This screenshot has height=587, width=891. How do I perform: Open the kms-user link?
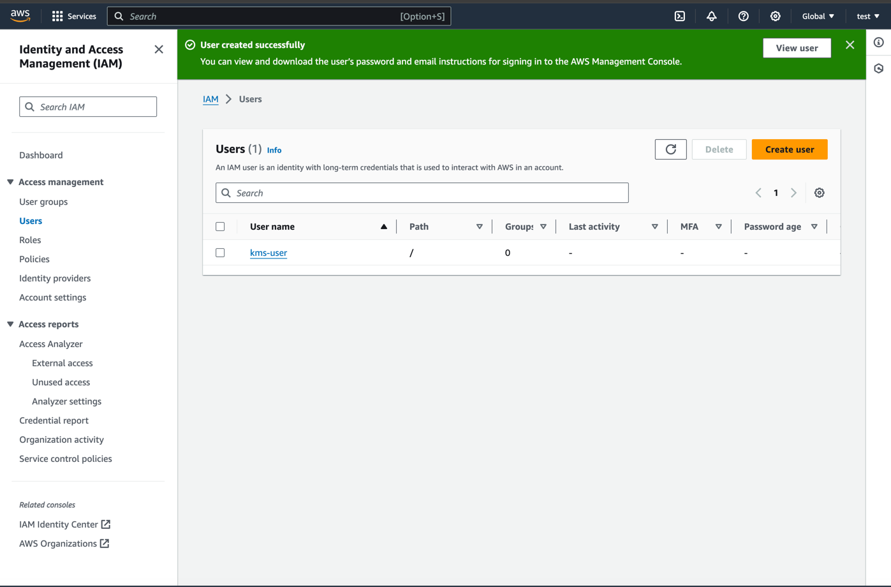pyautogui.click(x=269, y=253)
